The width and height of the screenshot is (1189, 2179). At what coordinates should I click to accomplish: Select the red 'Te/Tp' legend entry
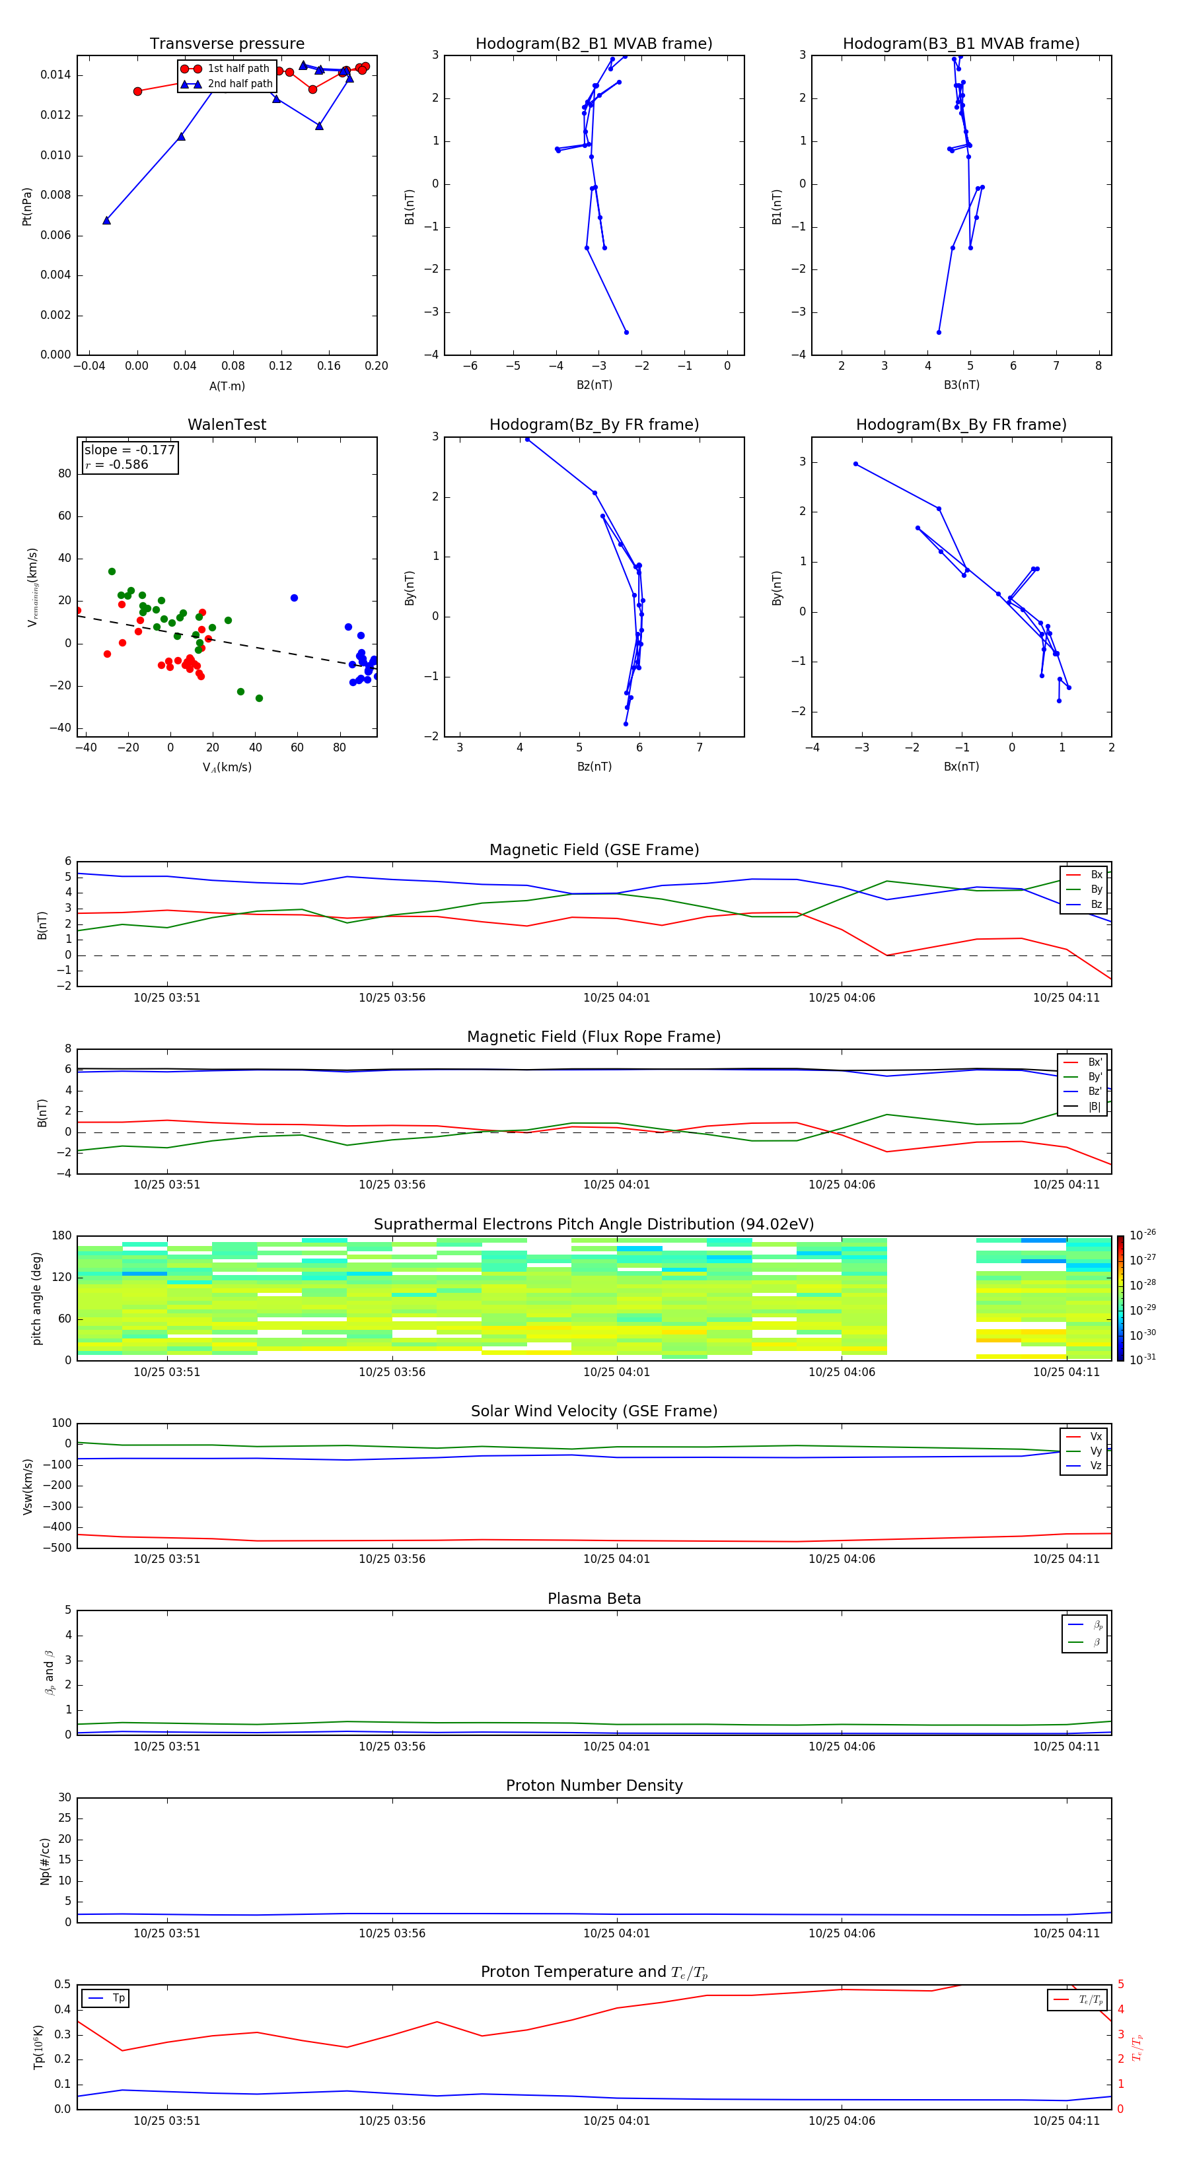pos(1078,1999)
